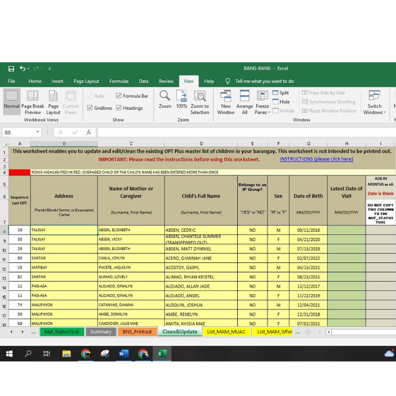Click into the formula bar field
The image size is (396, 396).
[x=246, y=133]
